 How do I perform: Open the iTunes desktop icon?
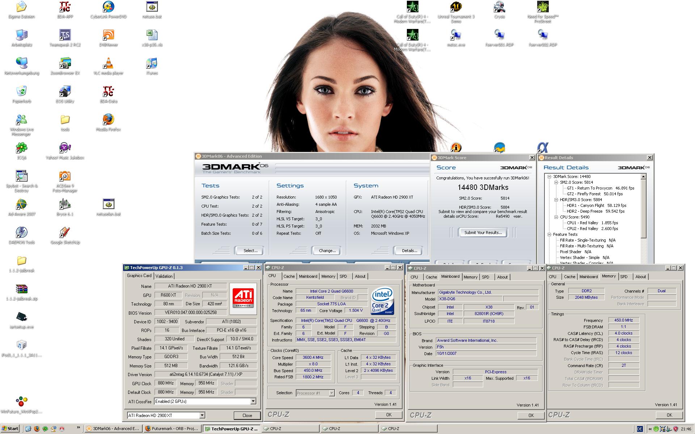click(152, 66)
